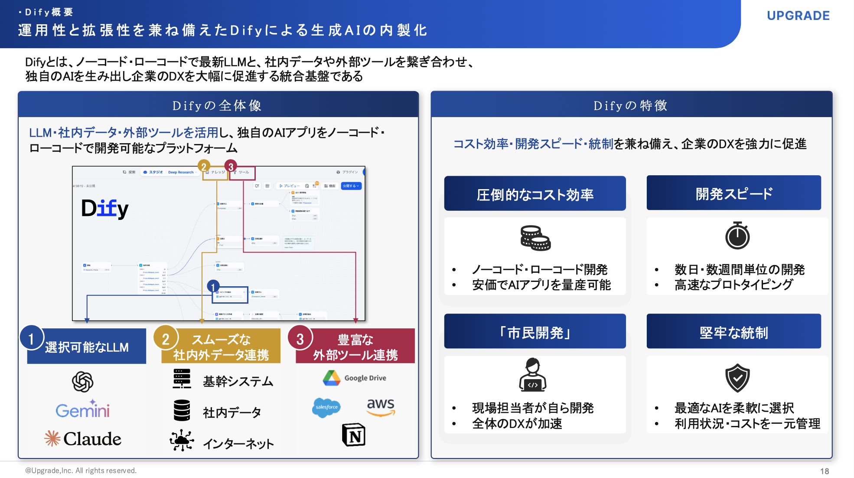Click the coins icon under 圧倒的なコスト効率
The image size is (854, 478).
(535, 238)
